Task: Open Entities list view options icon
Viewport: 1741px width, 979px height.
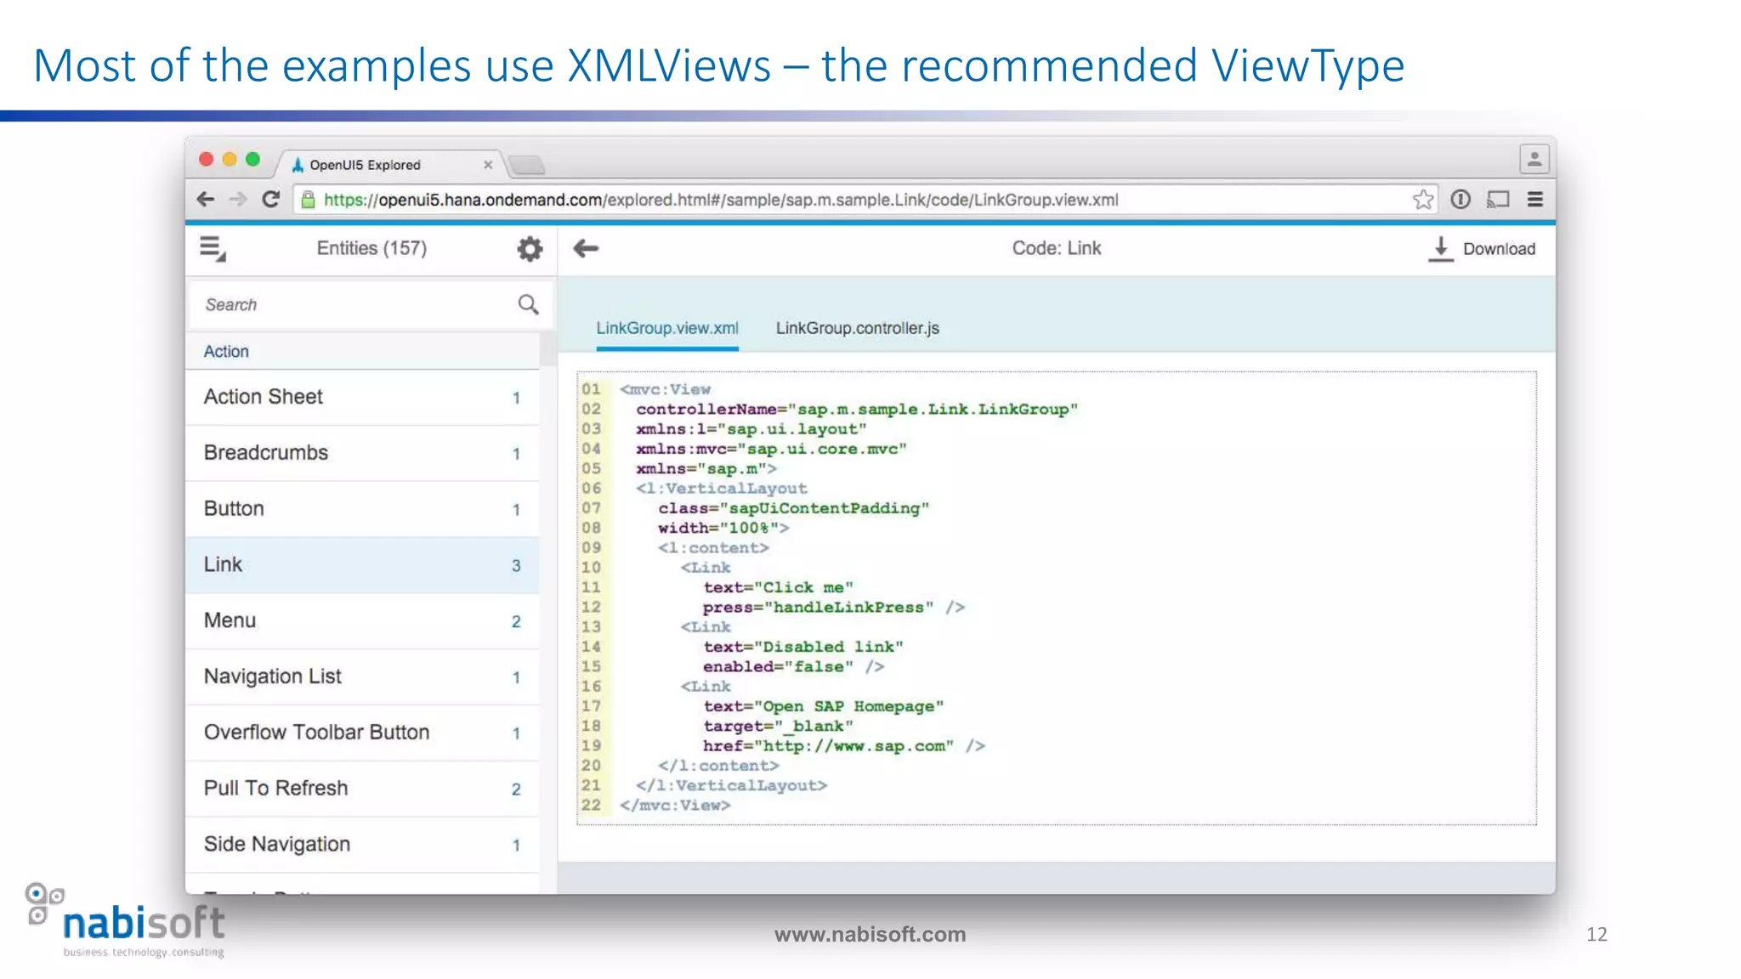Action: click(x=213, y=249)
